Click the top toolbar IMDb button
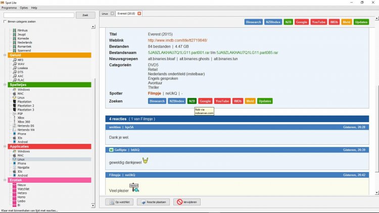 (334, 22)
